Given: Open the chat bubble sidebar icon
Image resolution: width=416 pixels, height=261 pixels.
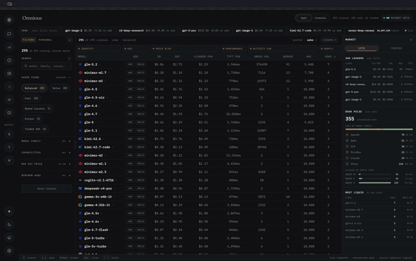Looking at the screenshot, I should coord(9,34).
